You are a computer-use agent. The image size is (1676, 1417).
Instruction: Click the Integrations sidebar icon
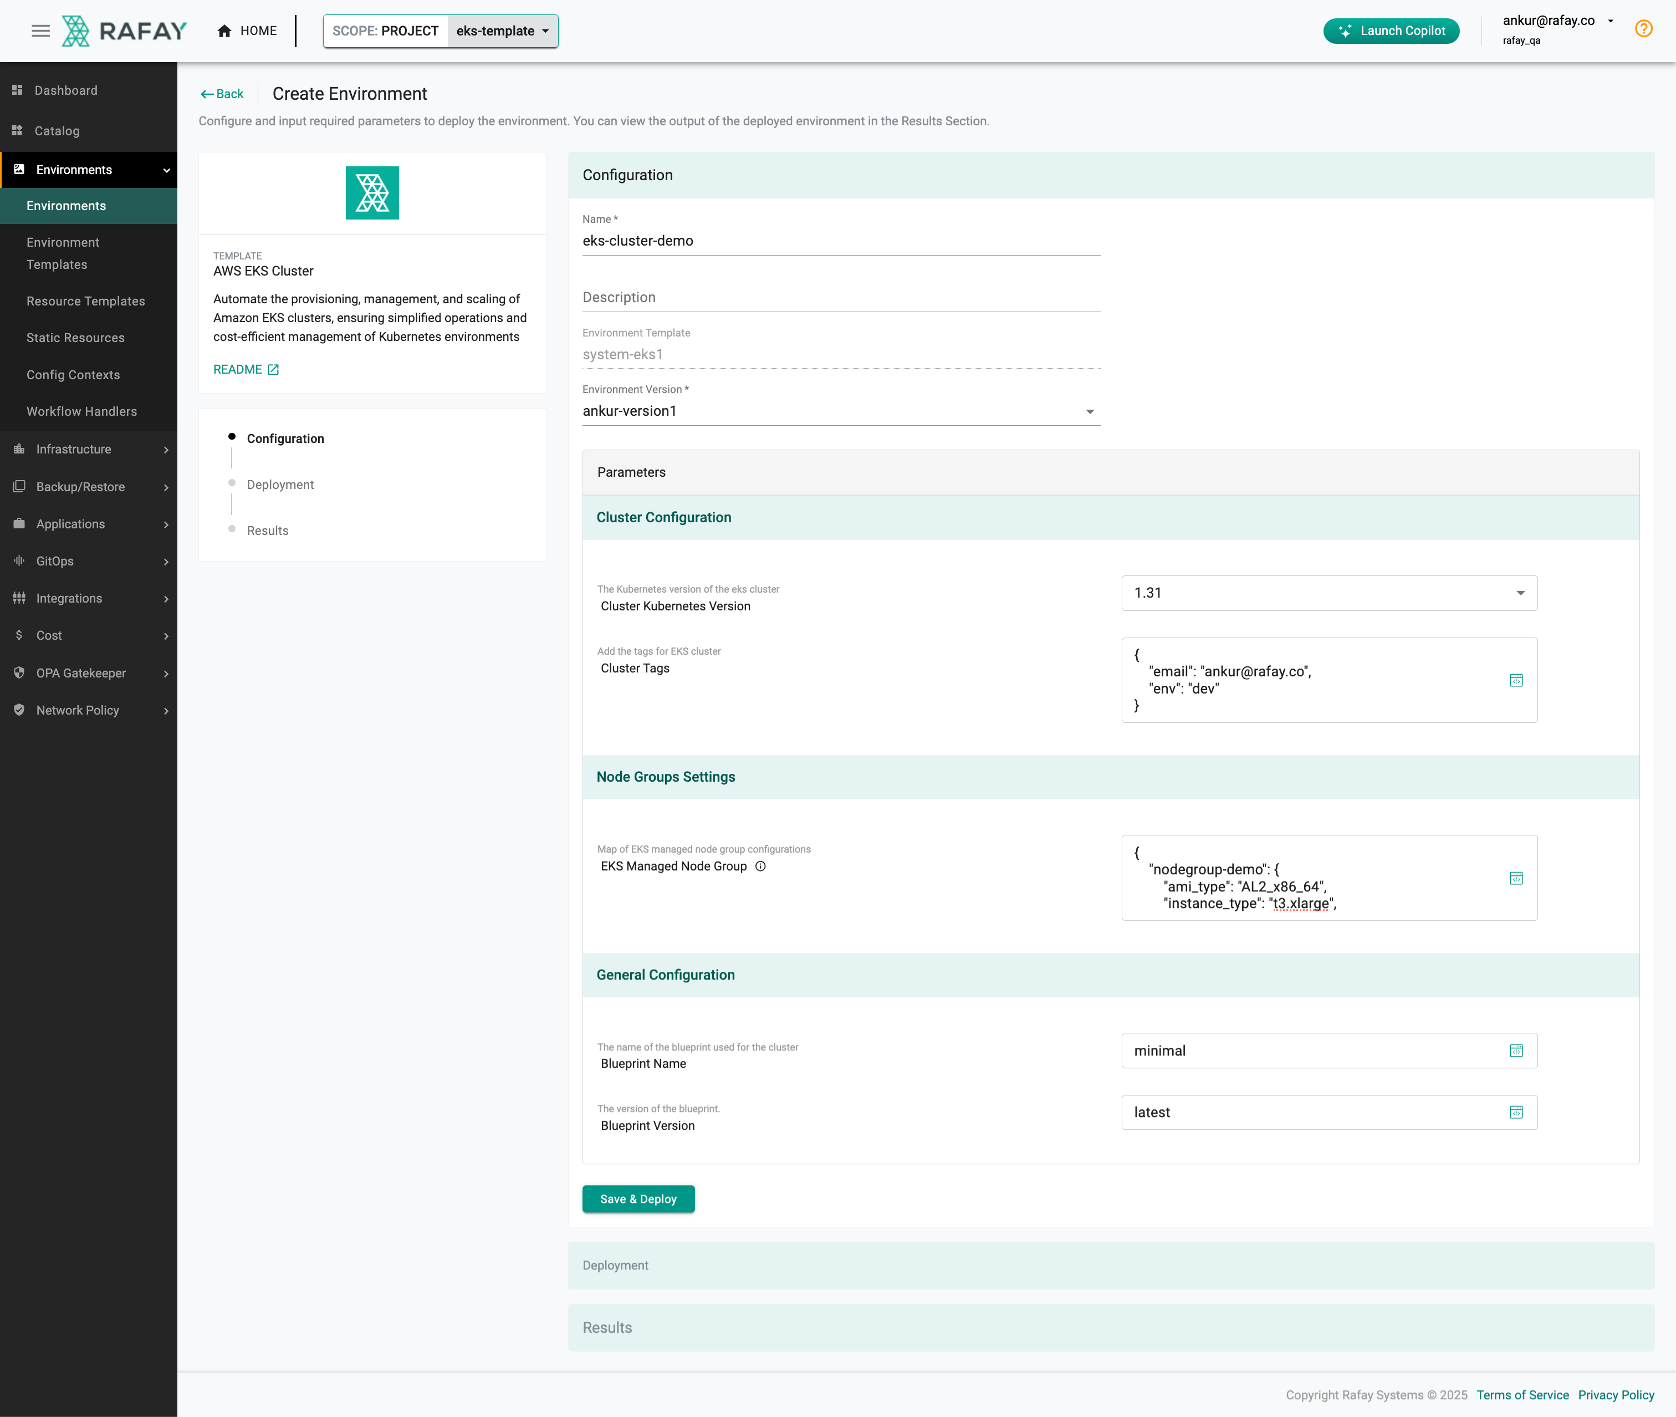(x=19, y=598)
